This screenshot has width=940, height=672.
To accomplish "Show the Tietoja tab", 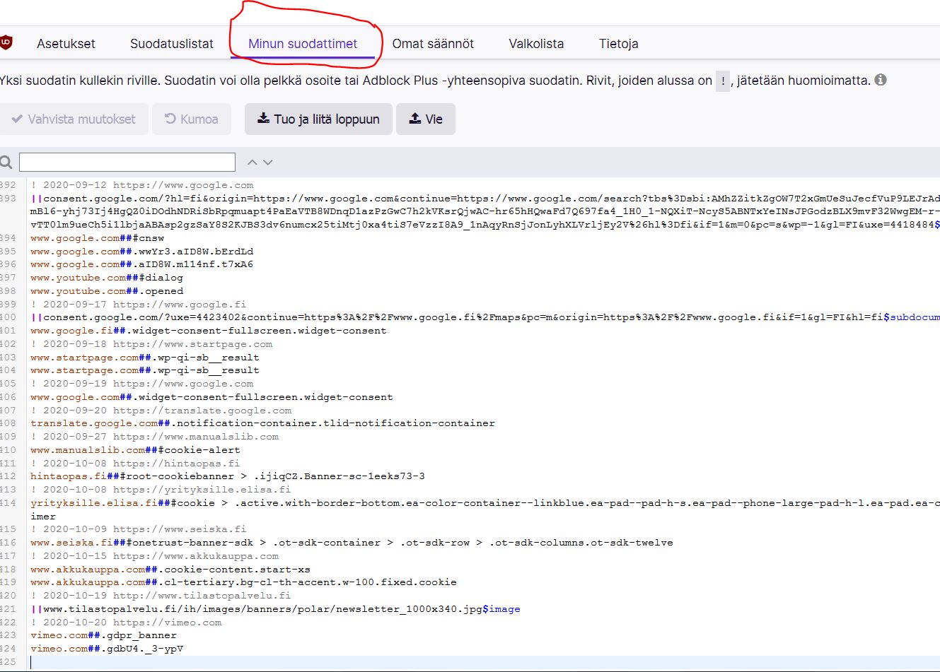I will pyautogui.click(x=618, y=44).
